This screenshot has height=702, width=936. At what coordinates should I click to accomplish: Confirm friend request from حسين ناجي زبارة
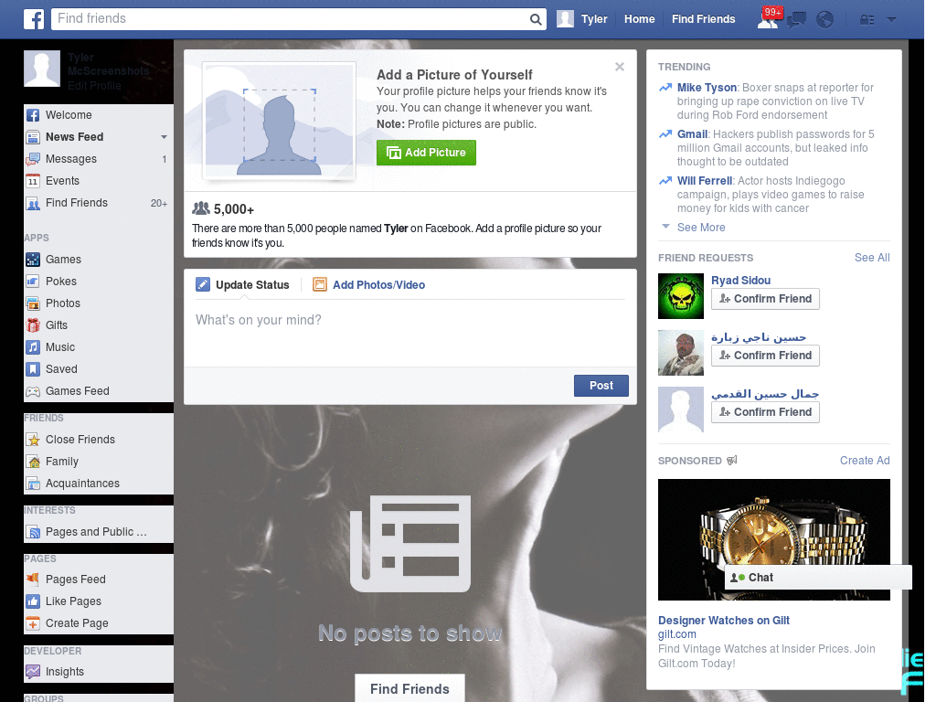tap(765, 356)
